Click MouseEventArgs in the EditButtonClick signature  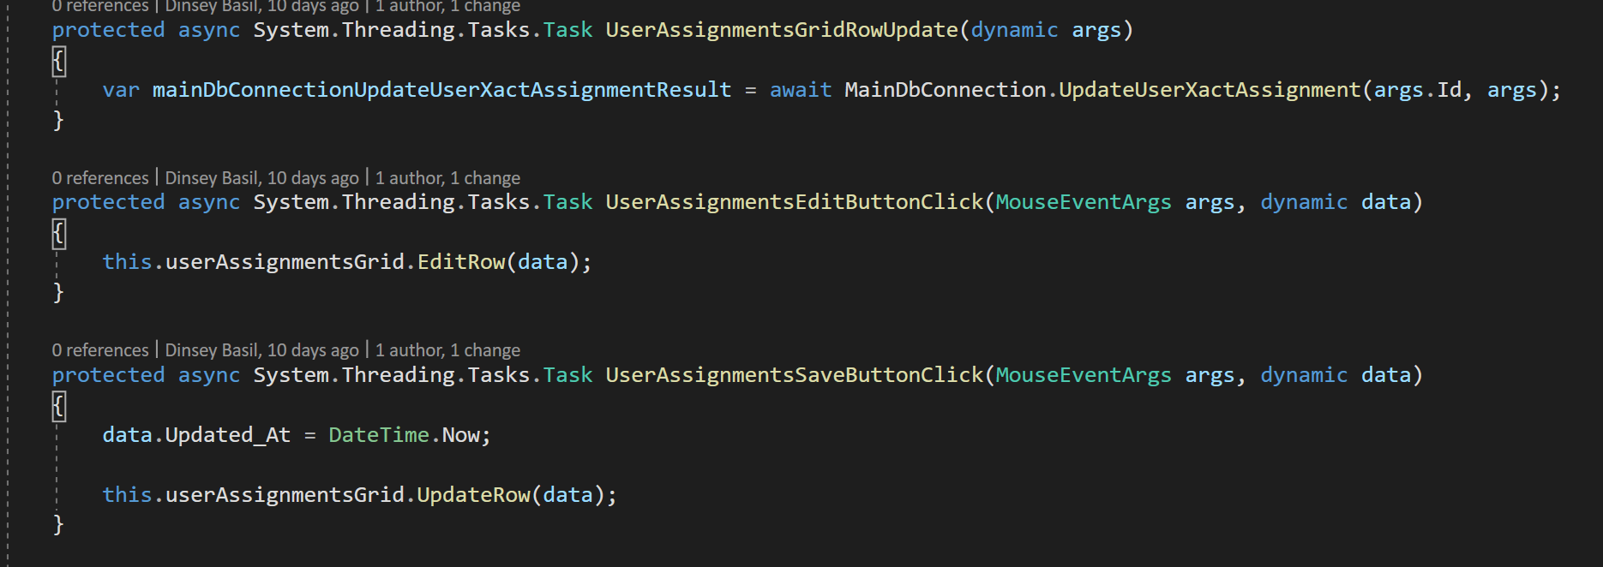[x=1084, y=202]
